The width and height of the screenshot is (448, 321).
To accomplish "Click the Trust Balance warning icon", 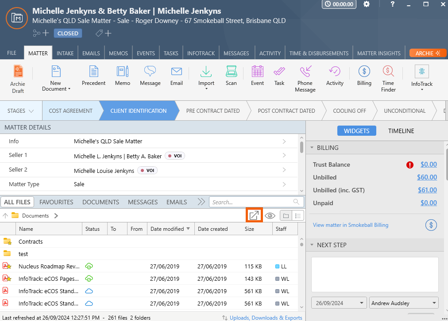I will [x=410, y=164].
